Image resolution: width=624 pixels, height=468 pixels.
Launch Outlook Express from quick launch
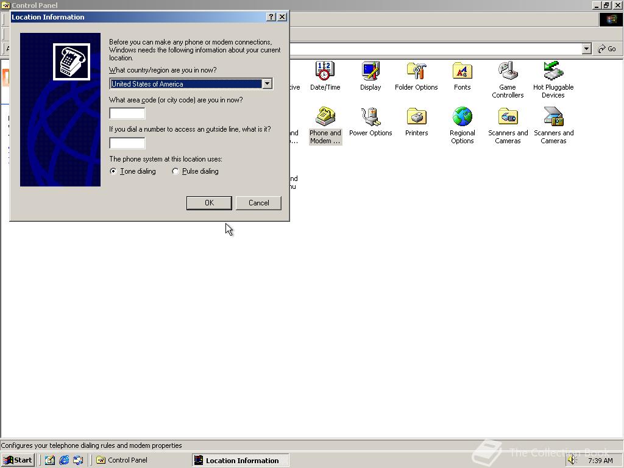coord(78,460)
